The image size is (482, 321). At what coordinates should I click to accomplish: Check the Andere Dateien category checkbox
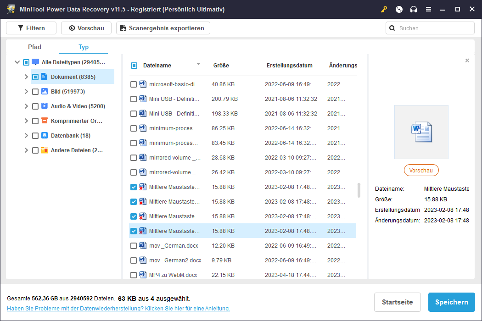(35, 150)
